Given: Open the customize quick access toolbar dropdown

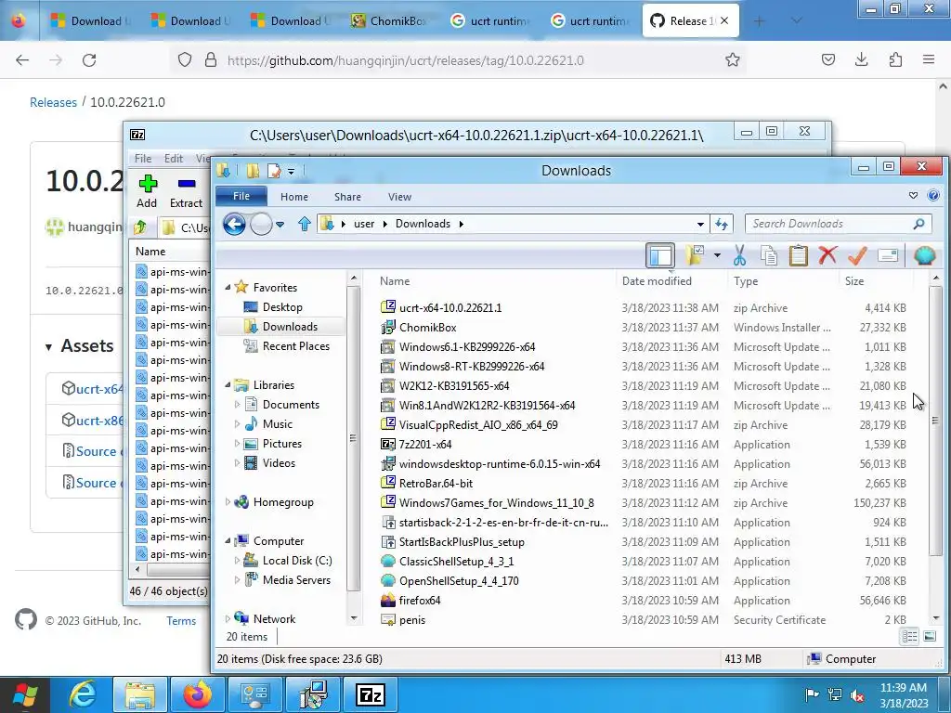Looking at the screenshot, I should tap(291, 172).
